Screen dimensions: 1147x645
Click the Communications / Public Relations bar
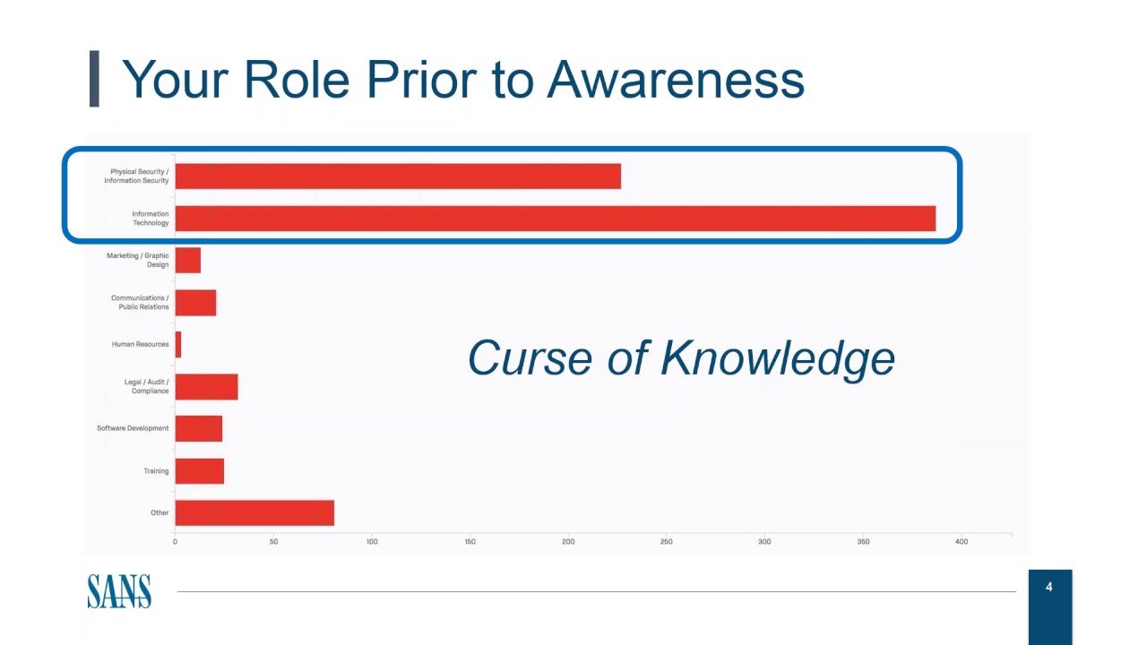(x=195, y=303)
